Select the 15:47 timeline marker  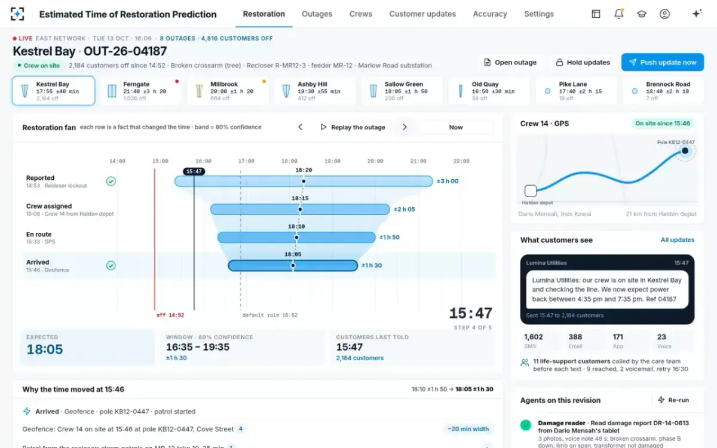(x=194, y=171)
